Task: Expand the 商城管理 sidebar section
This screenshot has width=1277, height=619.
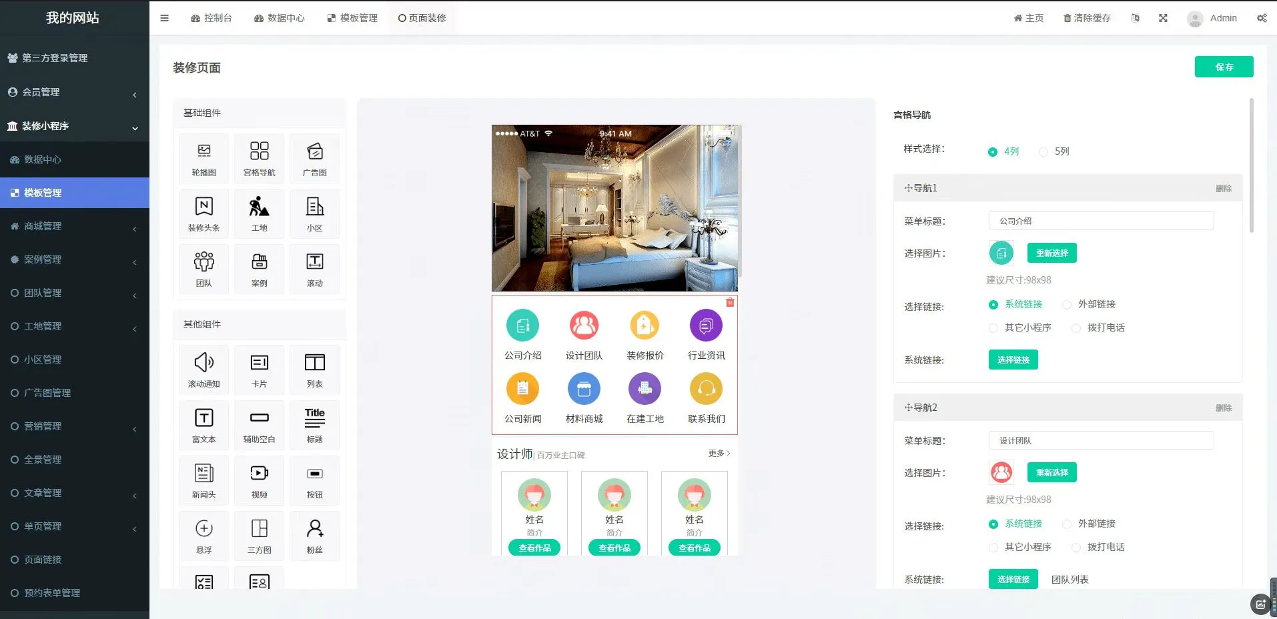Action: pyautogui.click(x=74, y=226)
